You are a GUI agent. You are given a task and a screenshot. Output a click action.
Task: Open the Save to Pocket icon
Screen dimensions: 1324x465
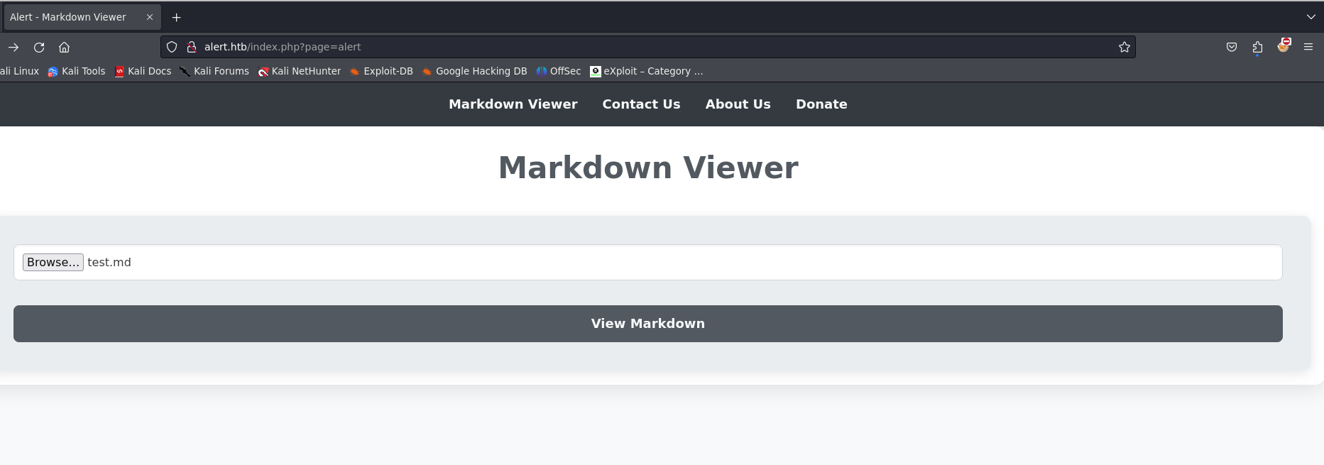(1232, 47)
